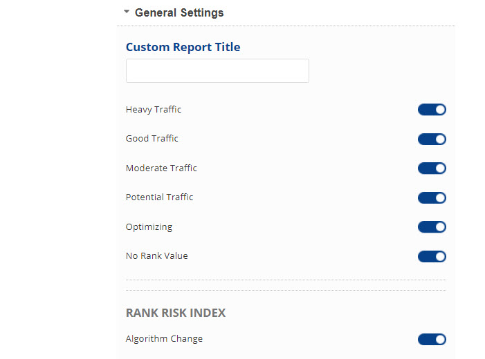Click the Optimizing label text

click(x=149, y=226)
